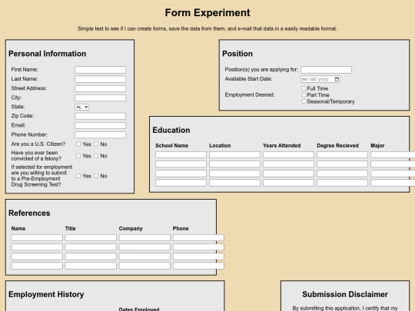Screen dimensions: 415x311
Task: Click the first Location field in Education
Action: 234,154
